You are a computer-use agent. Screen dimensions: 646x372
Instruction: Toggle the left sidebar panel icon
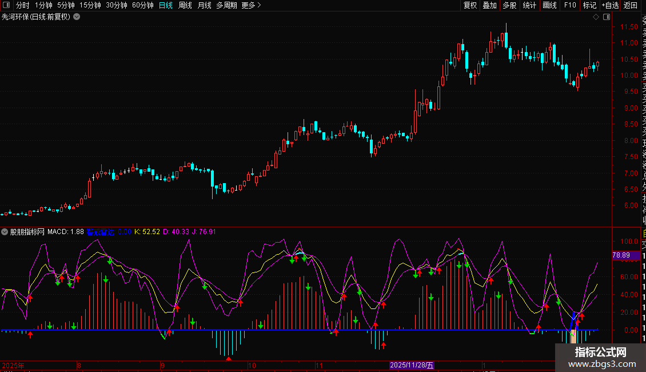pyautogui.click(x=7, y=5)
